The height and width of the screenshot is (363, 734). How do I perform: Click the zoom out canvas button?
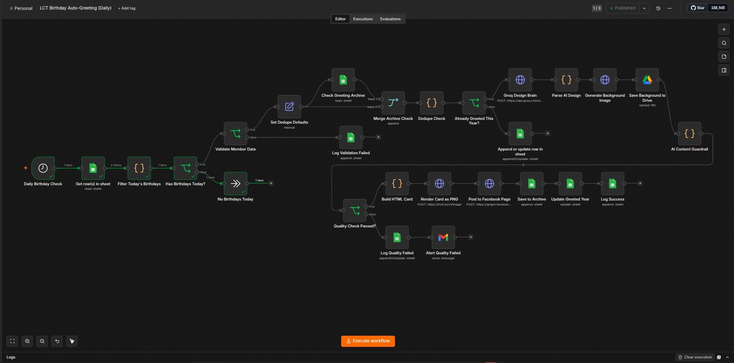pyautogui.click(x=42, y=341)
